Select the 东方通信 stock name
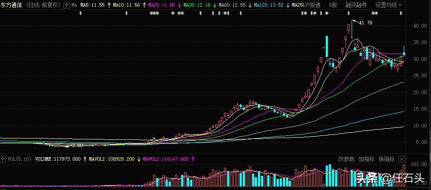Image resolution: width=431 pixels, height=190 pixels. 12,5
